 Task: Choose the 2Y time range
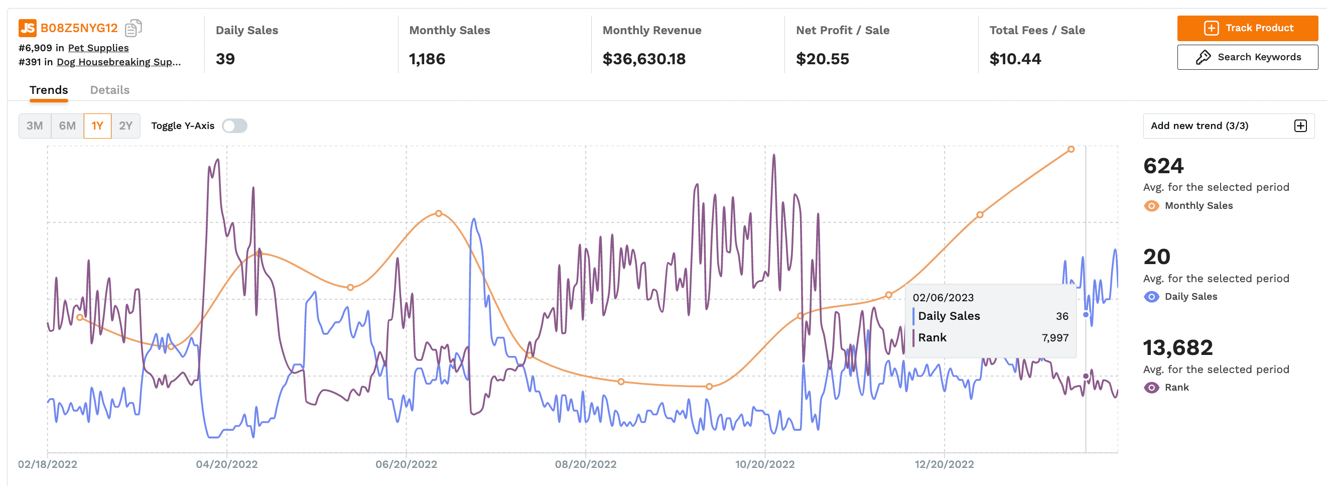tap(125, 126)
